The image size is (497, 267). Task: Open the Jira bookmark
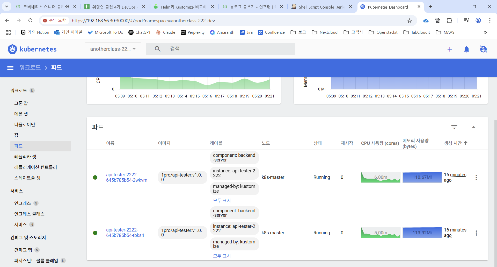tap(246, 32)
